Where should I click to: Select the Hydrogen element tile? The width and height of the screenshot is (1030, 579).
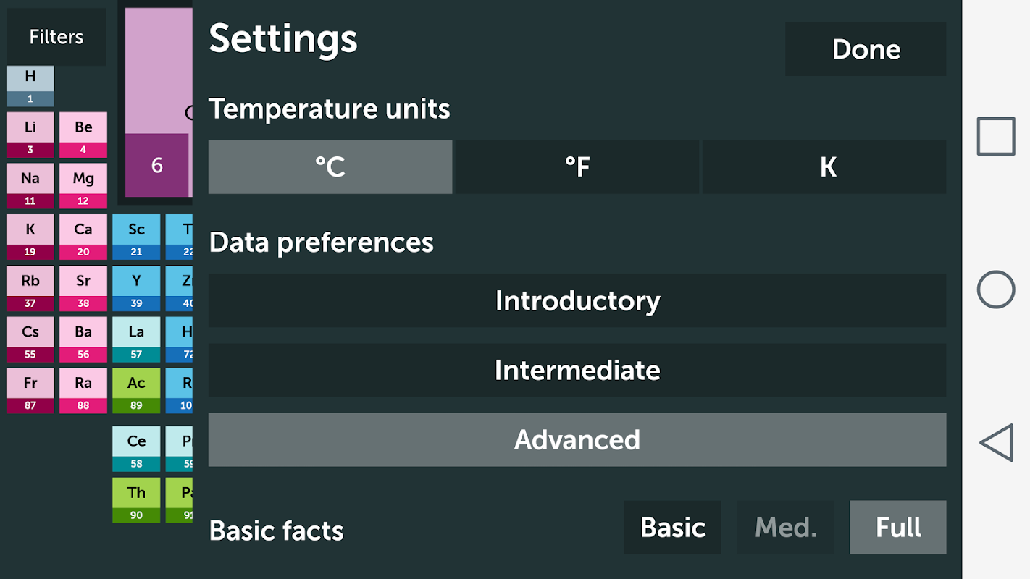[x=30, y=86]
